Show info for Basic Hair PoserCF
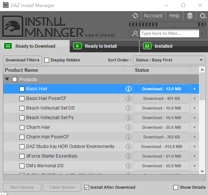Viewport: 208px width, 195px height. point(129,98)
